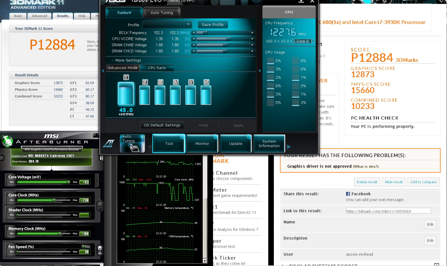
Task: Switch to the TurboV tab
Action: 124,13
